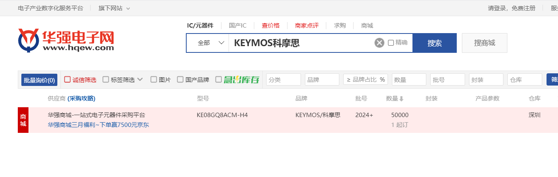
Task: Click the red 商城 badge
Action: (x=23, y=120)
